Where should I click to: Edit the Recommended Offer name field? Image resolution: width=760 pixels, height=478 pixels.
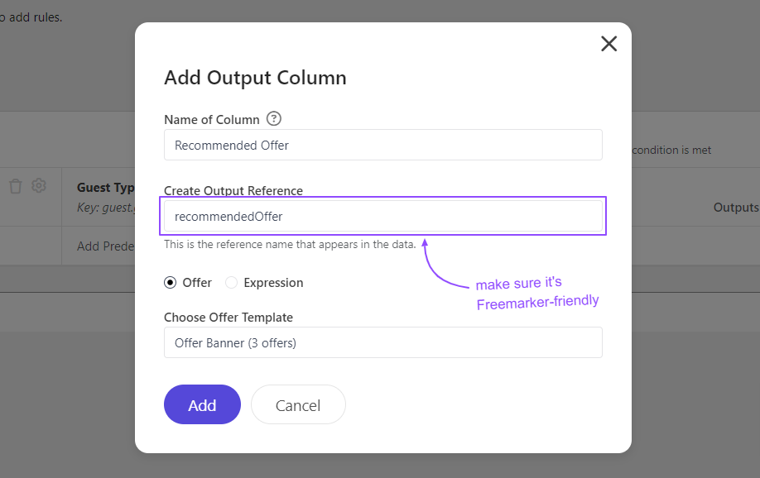click(382, 144)
